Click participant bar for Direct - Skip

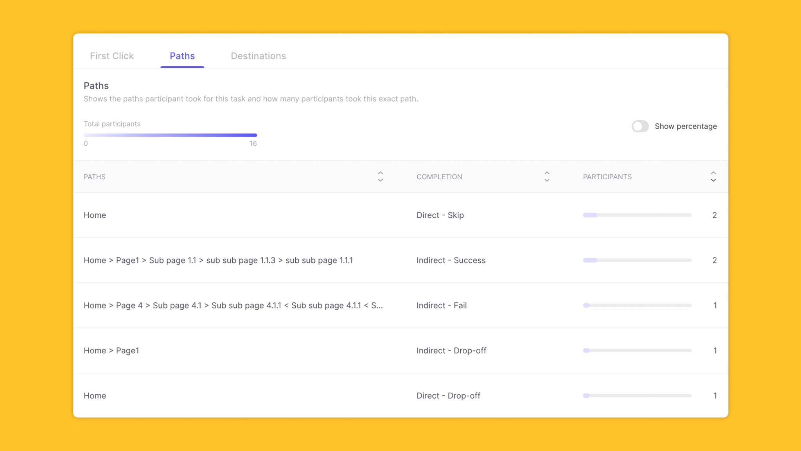click(637, 215)
